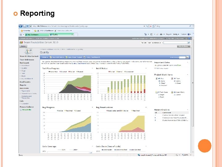Click the refresh icon in address bar

[x=147, y=26]
